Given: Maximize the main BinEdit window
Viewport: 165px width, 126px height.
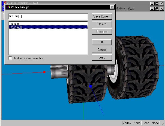Looking at the screenshot, I should pos(157,4).
